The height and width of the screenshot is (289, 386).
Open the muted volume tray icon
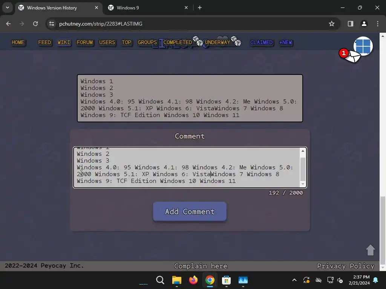340,280
